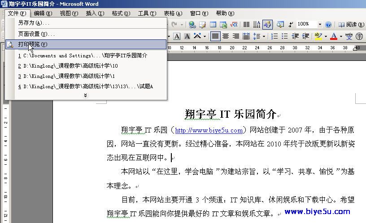Click the Change Text Direction icon
The image size is (366, 223).
(257, 25)
